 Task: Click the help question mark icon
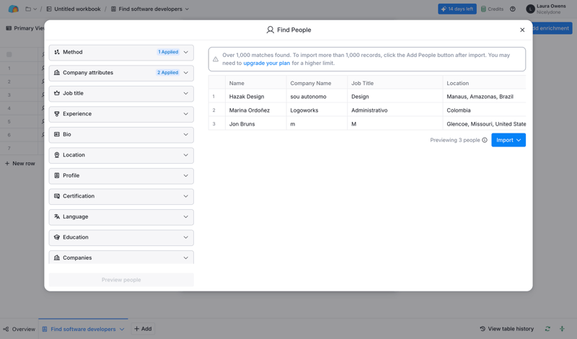pyautogui.click(x=513, y=9)
